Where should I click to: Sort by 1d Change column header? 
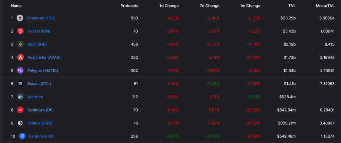[x=169, y=6]
